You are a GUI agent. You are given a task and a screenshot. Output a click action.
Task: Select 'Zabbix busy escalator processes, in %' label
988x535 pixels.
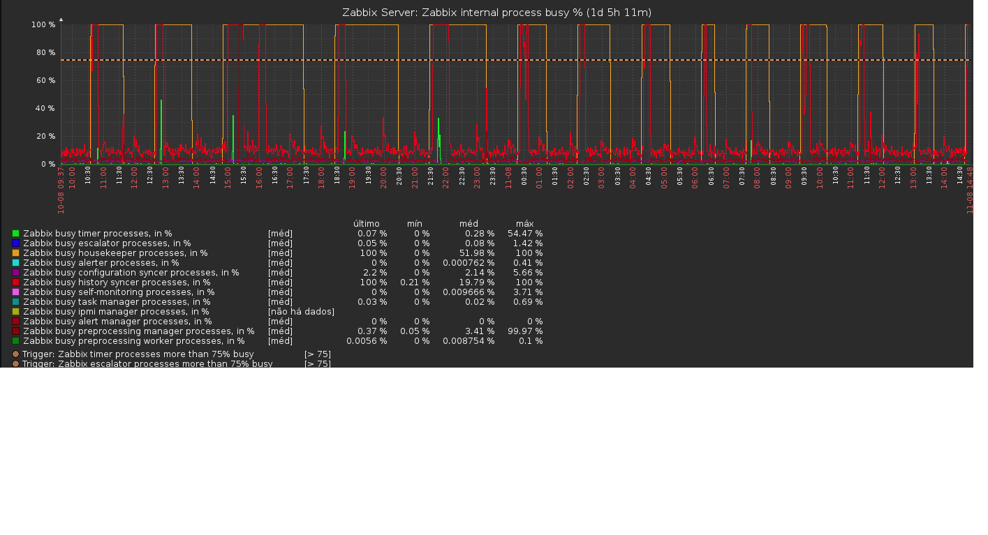point(107,243)
